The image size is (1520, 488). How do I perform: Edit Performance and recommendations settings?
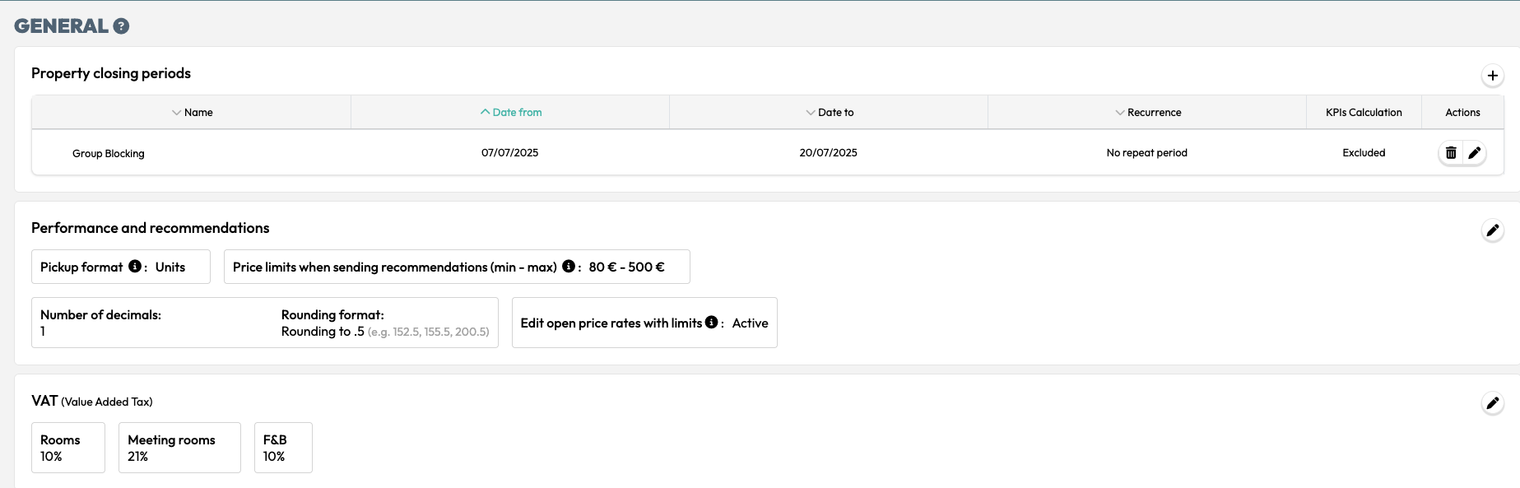pos(1492,230)
